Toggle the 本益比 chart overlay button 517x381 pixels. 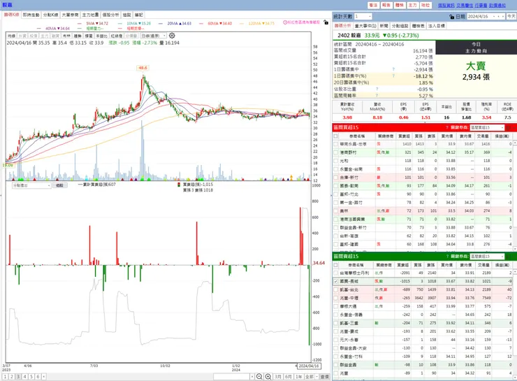101,36
